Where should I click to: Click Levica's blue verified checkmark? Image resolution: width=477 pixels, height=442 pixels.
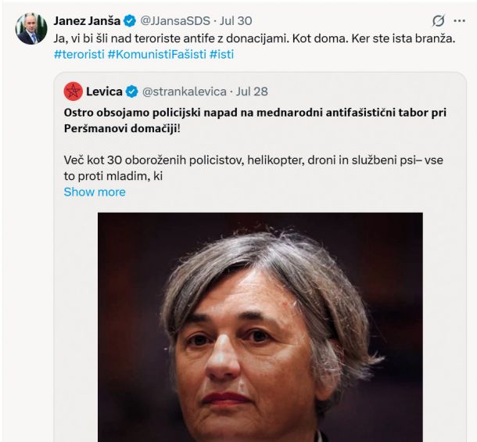131,92
